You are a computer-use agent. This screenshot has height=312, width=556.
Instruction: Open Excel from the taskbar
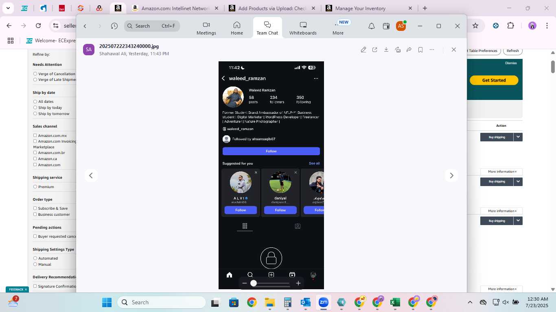(x=395, y=302)
